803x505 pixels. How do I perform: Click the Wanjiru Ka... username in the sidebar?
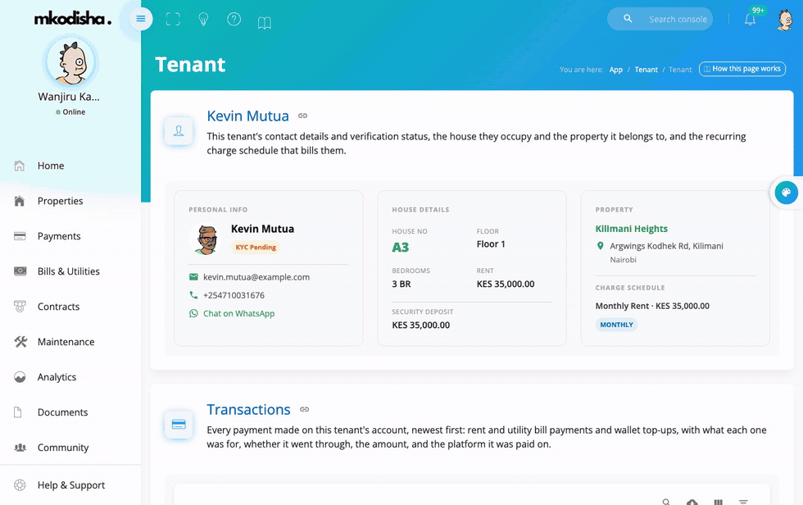point(69,97)
